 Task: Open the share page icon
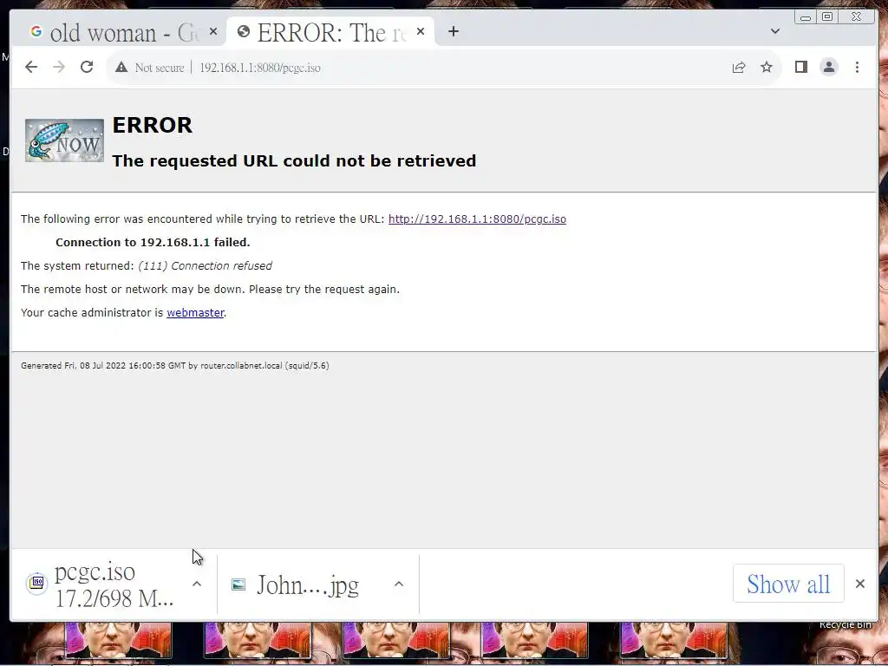tap(739, 68)
